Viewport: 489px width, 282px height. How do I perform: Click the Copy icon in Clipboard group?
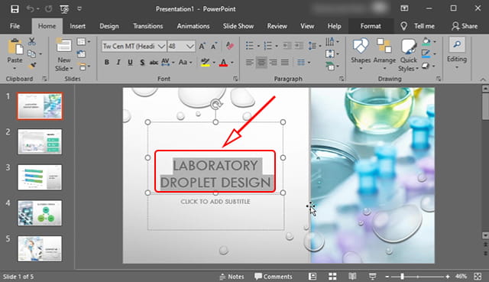[x=31, y=53]
